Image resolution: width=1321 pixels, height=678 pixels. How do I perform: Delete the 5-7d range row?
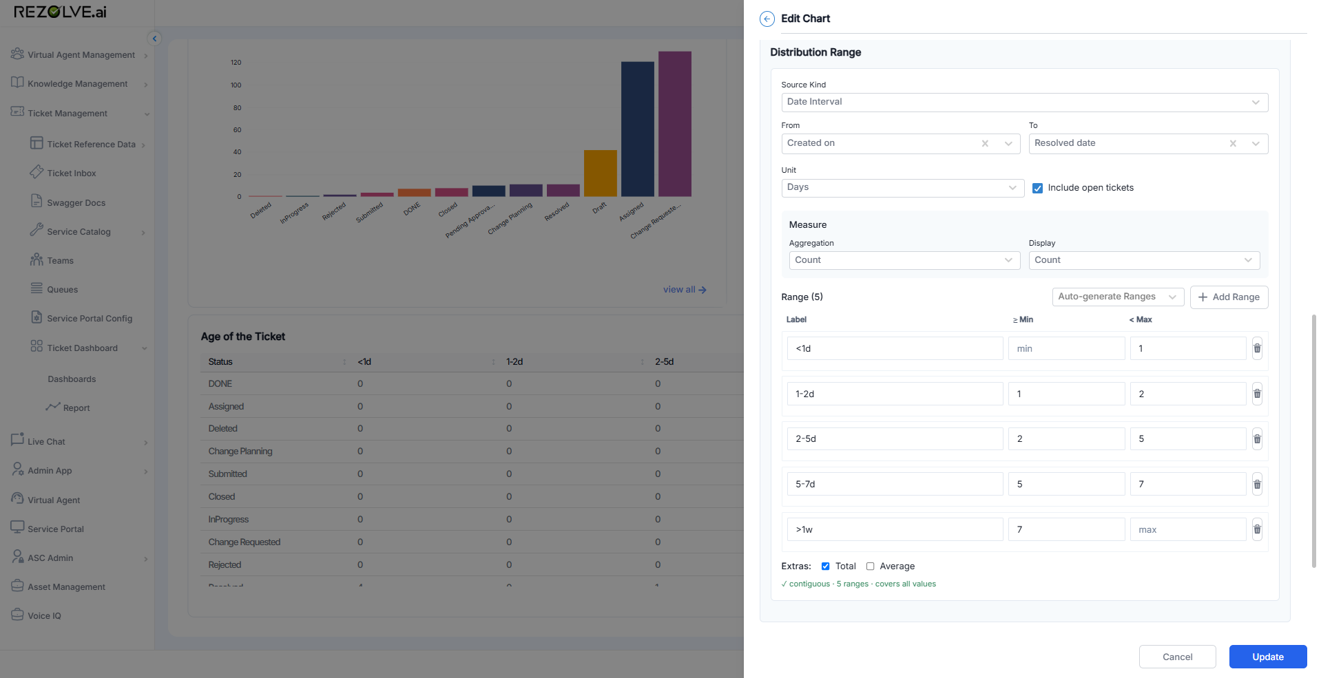point(1257,485)
